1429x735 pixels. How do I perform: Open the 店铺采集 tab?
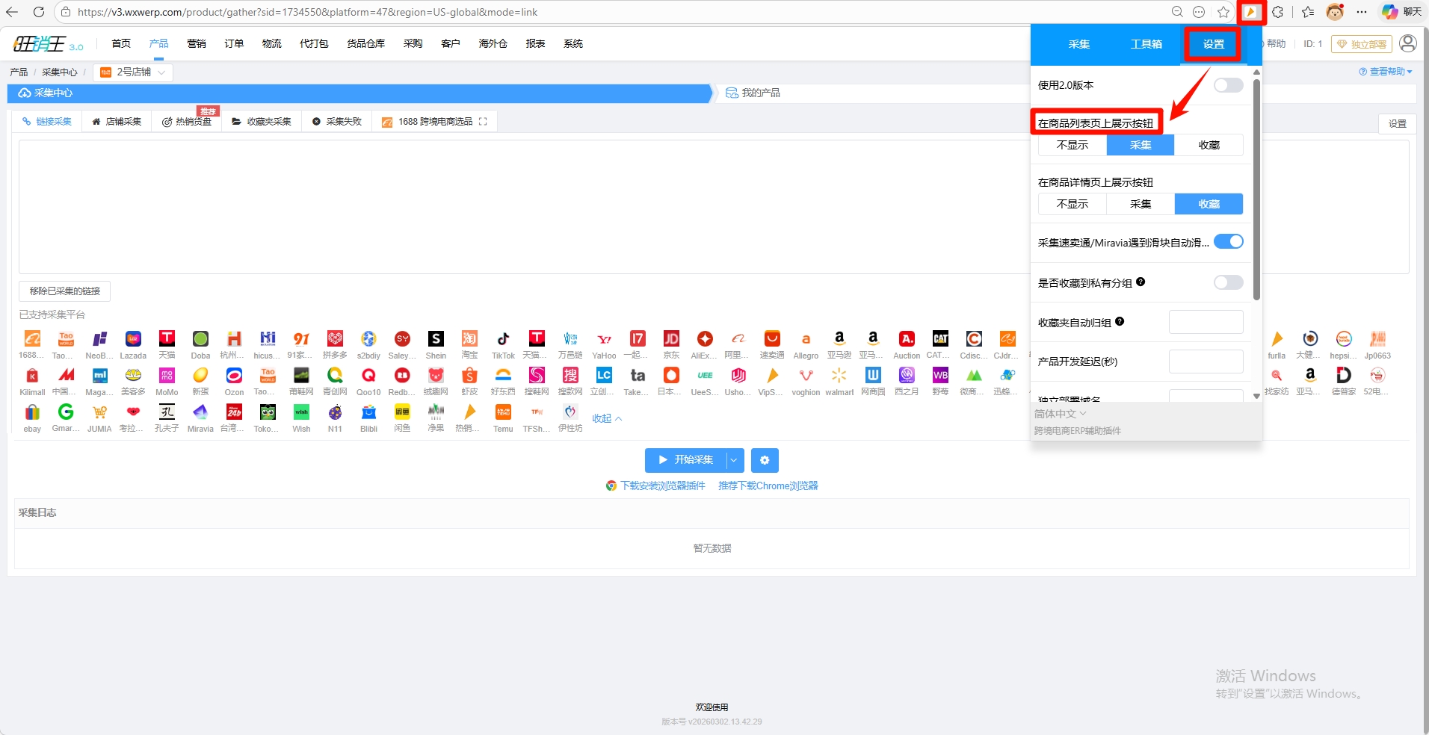[x=117, y=122]
